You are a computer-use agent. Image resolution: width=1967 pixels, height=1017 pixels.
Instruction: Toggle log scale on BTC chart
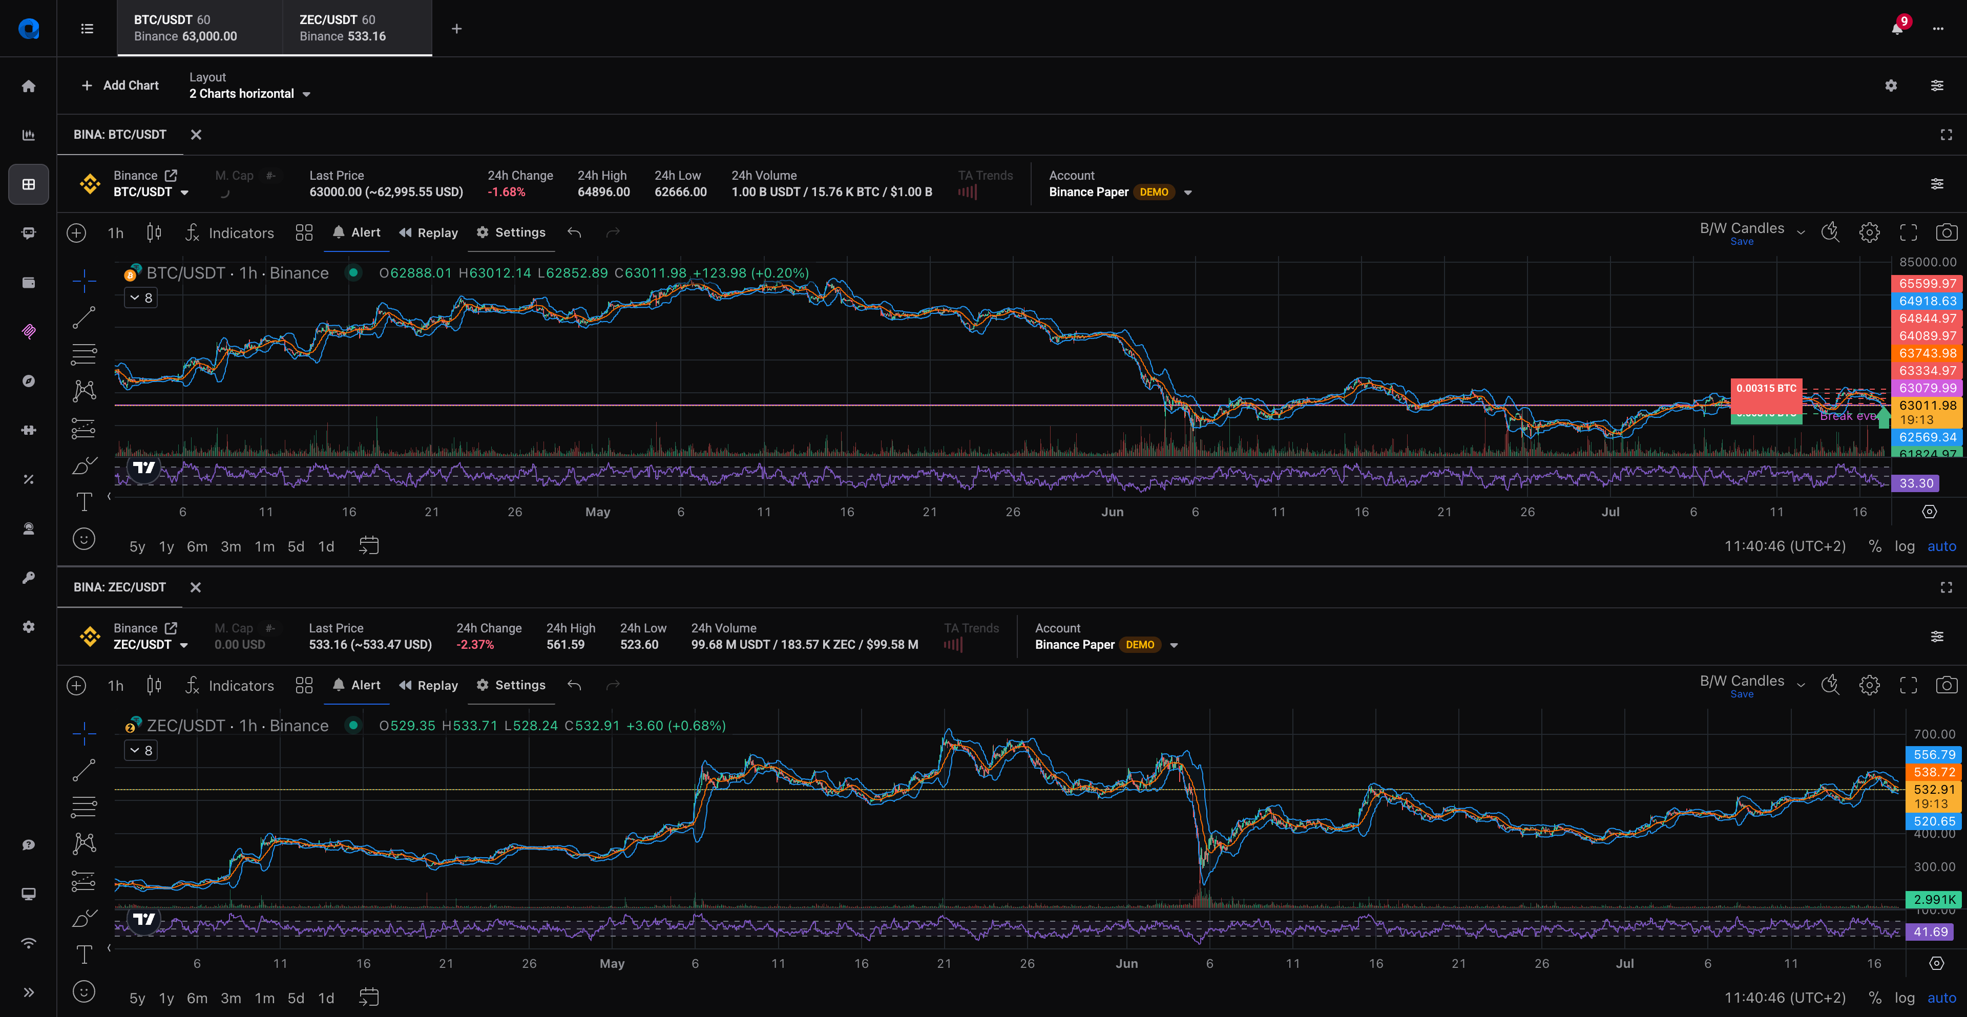click(1905, 546)
